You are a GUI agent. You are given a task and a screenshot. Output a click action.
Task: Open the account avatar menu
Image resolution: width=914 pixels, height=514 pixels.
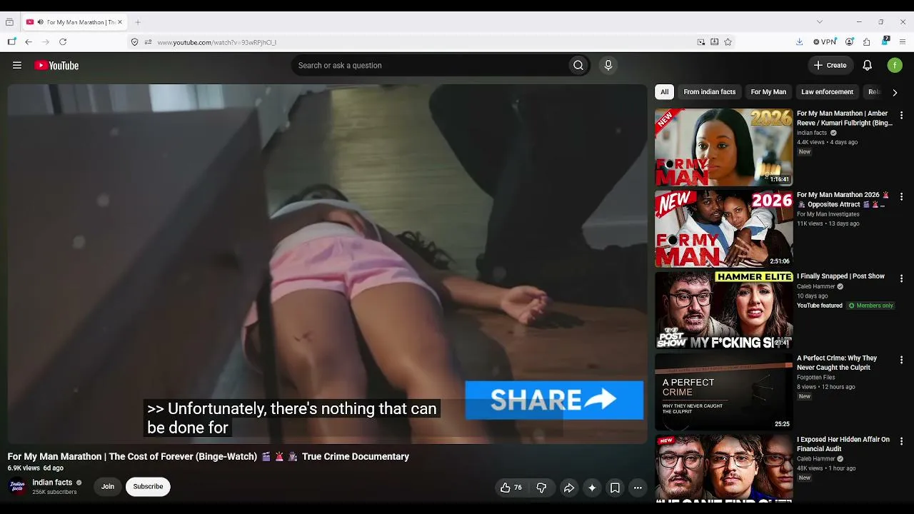point(895,66)
